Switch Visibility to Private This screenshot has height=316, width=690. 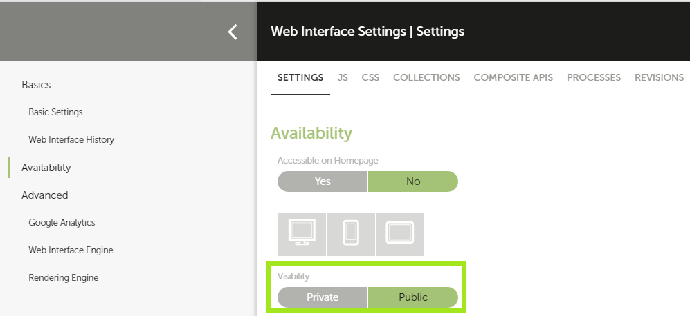click(323, 297)
